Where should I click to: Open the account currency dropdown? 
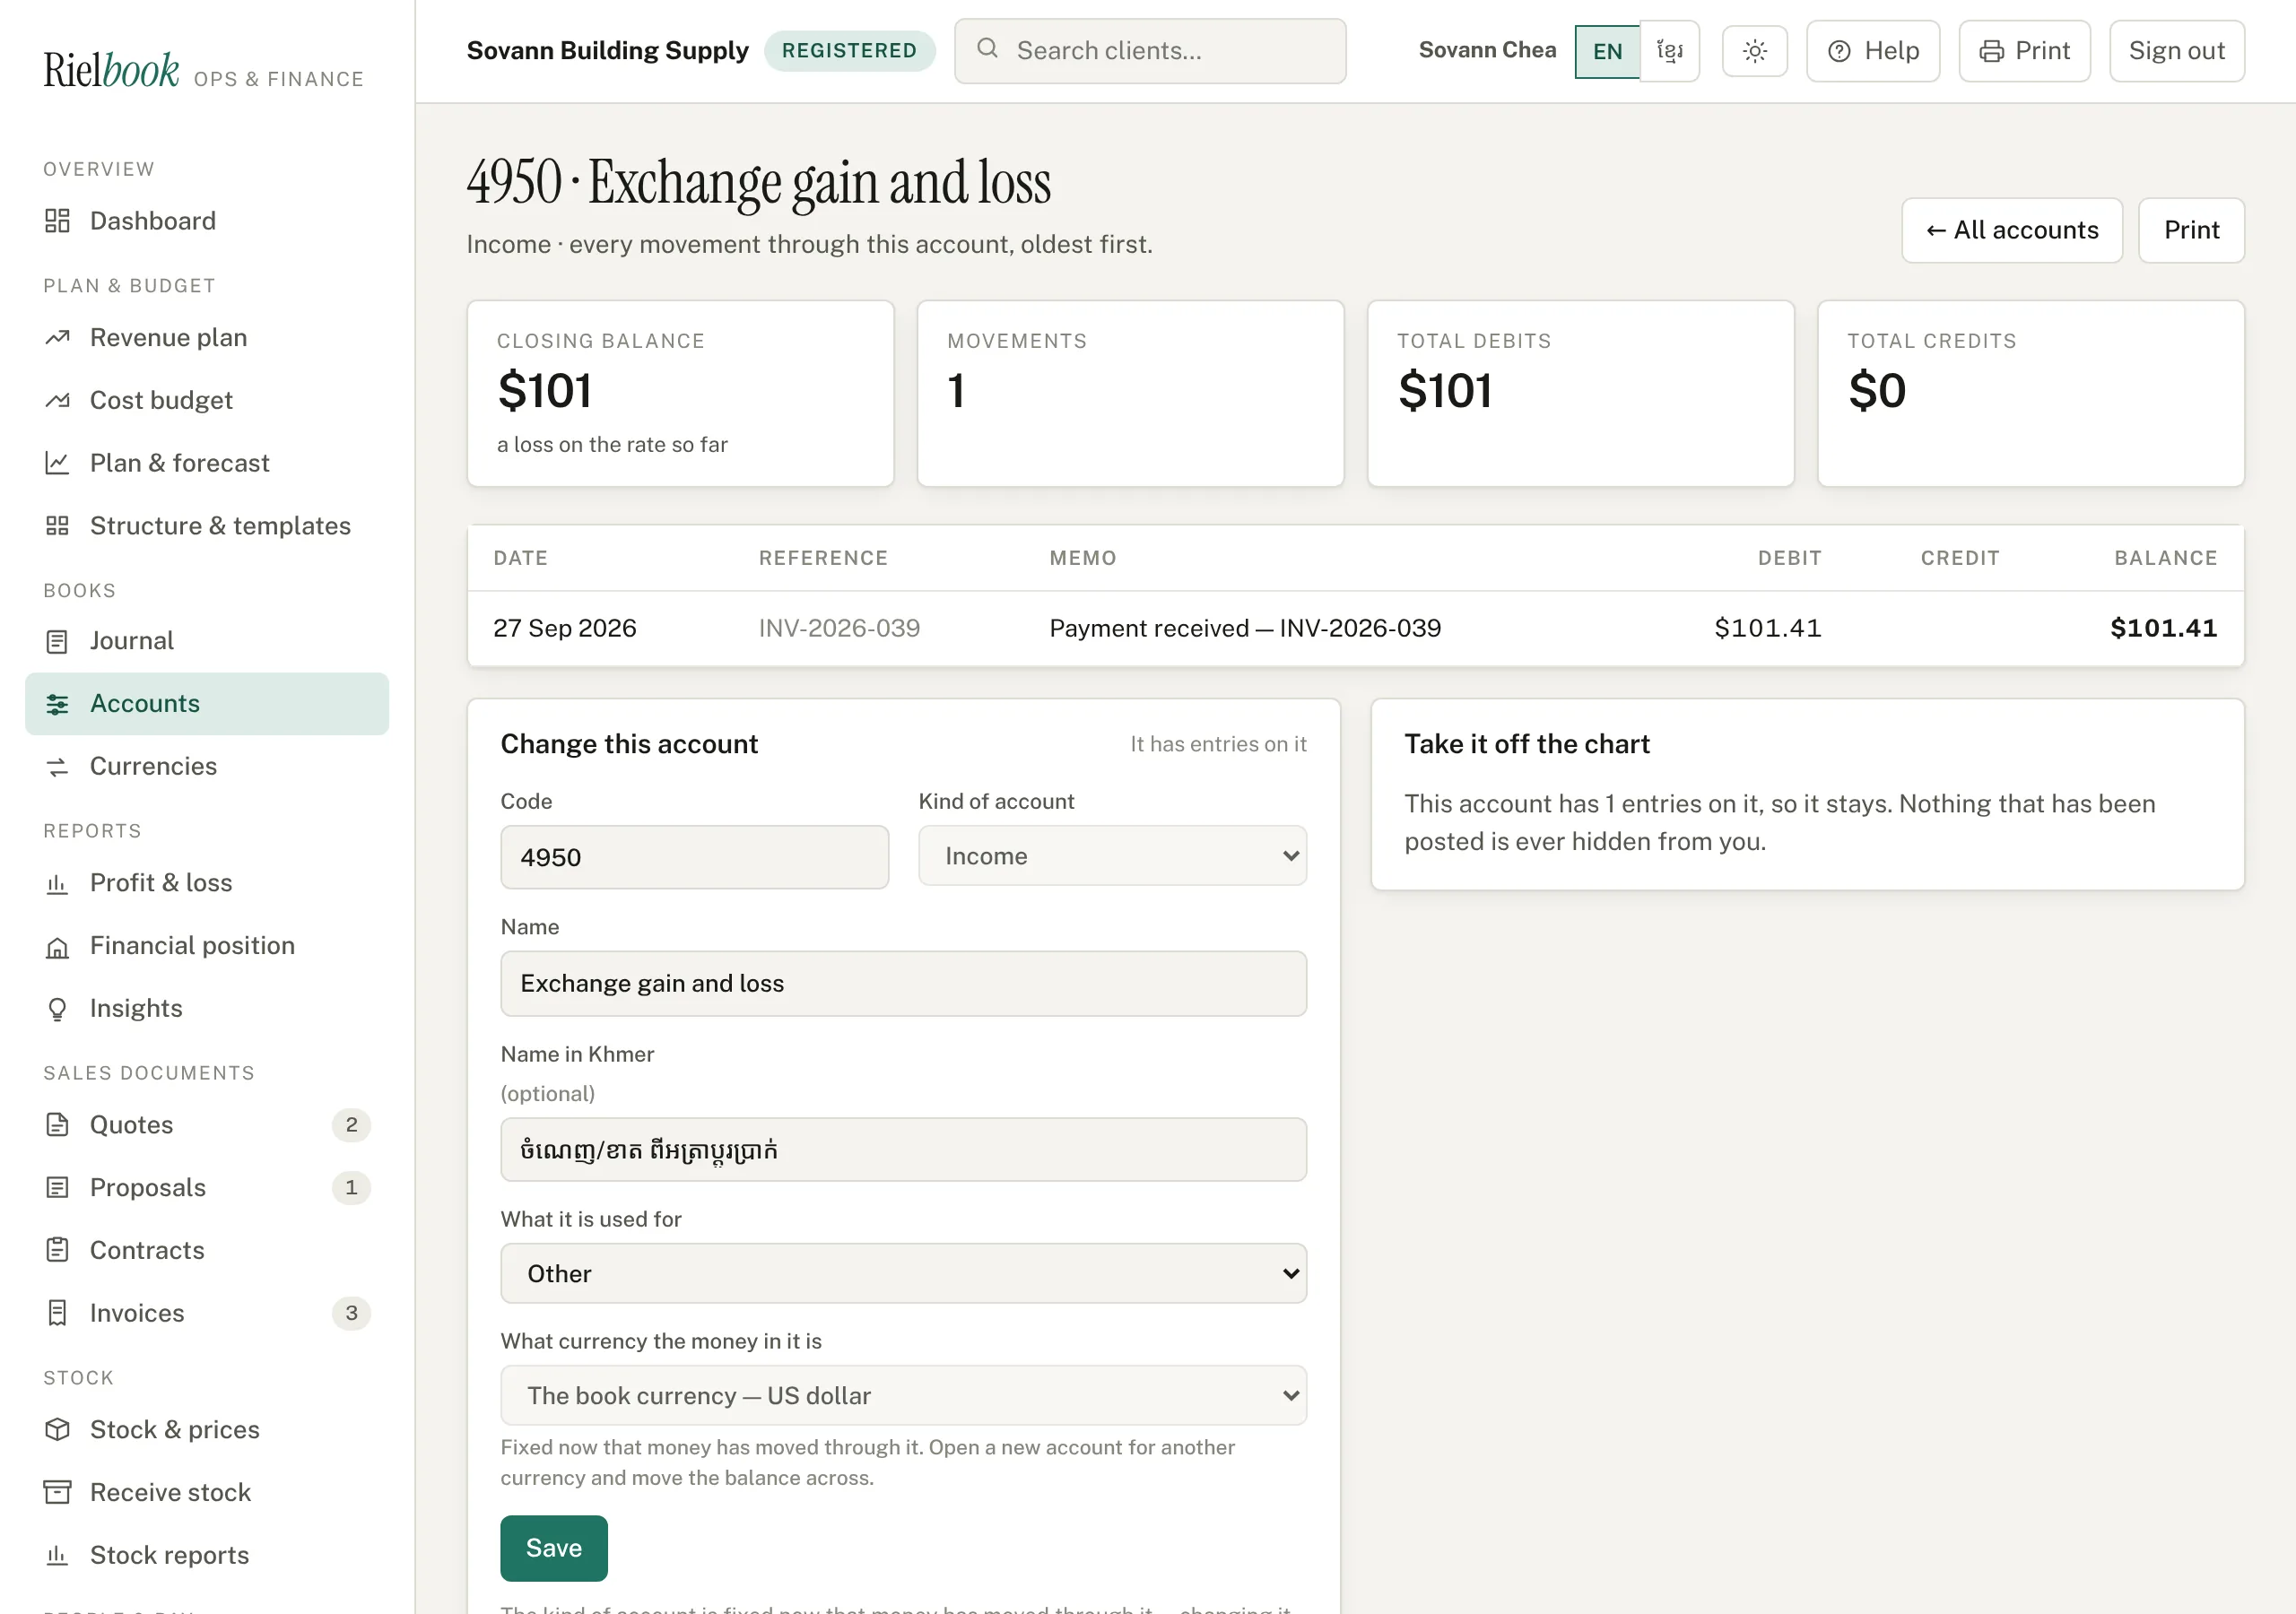click(903, 1396)
